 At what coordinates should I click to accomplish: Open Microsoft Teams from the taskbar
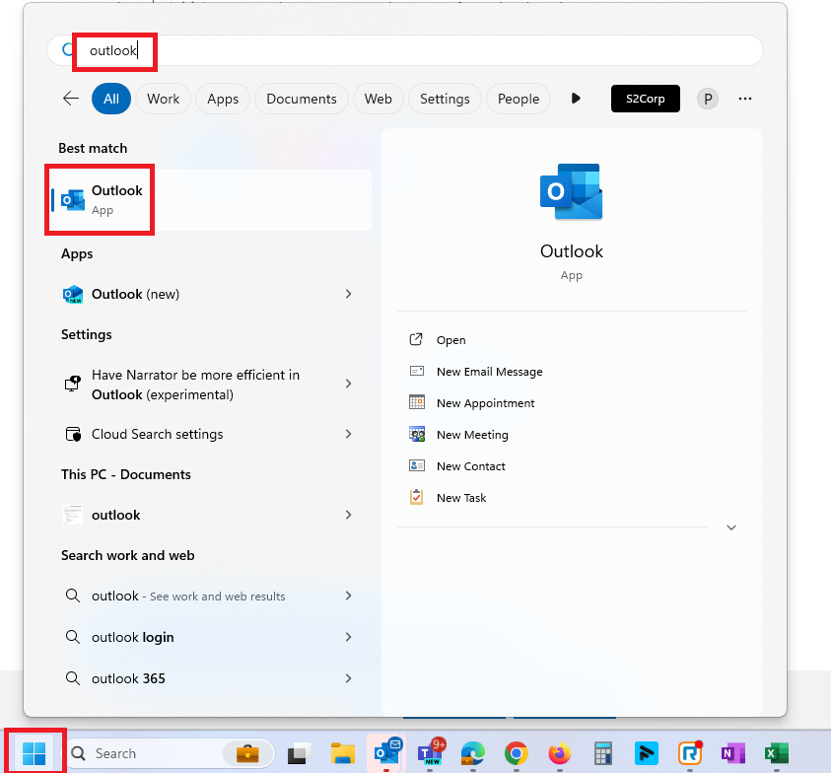[431, 753]
